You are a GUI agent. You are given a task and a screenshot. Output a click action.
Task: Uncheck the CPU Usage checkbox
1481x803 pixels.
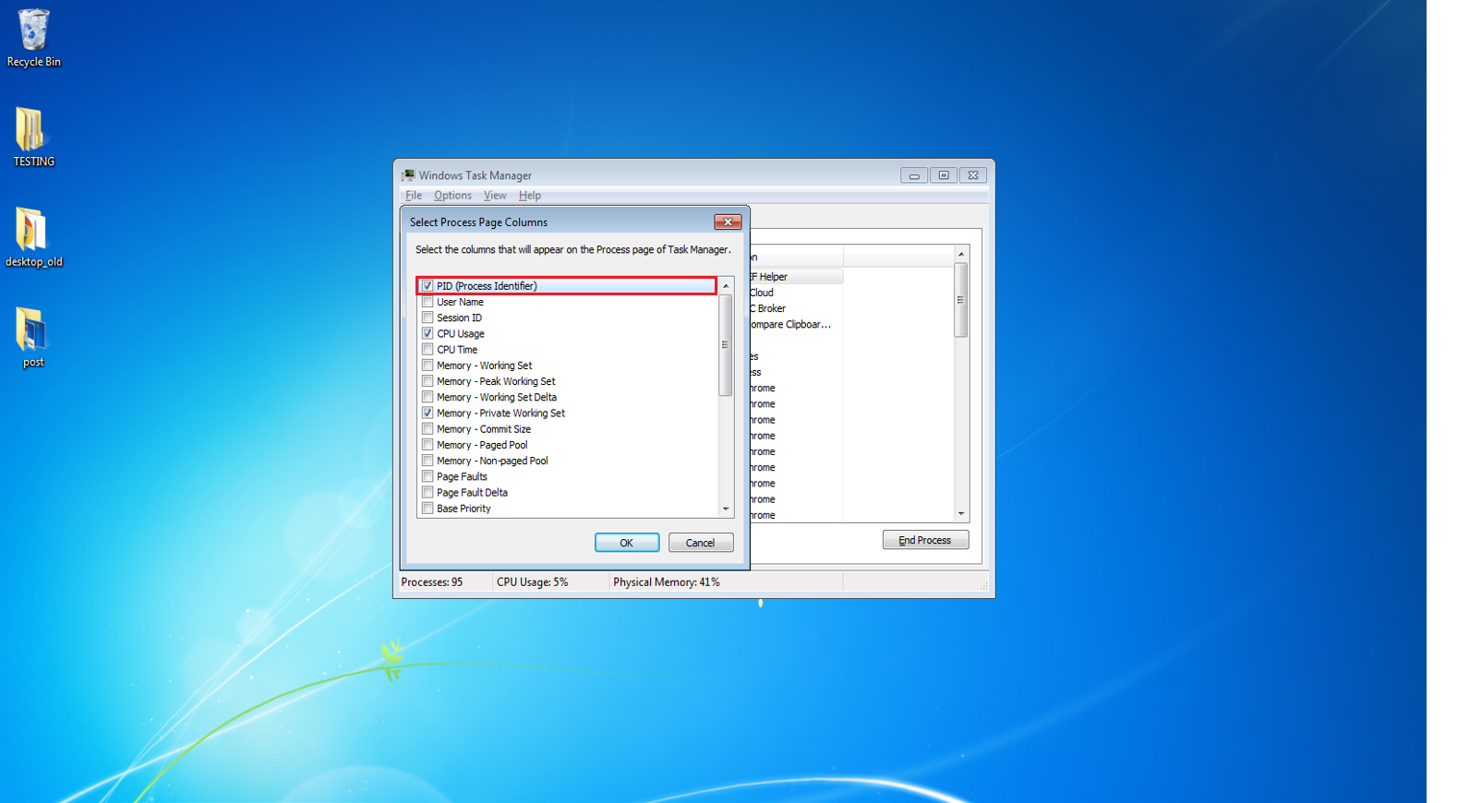(x=427, y=333)
